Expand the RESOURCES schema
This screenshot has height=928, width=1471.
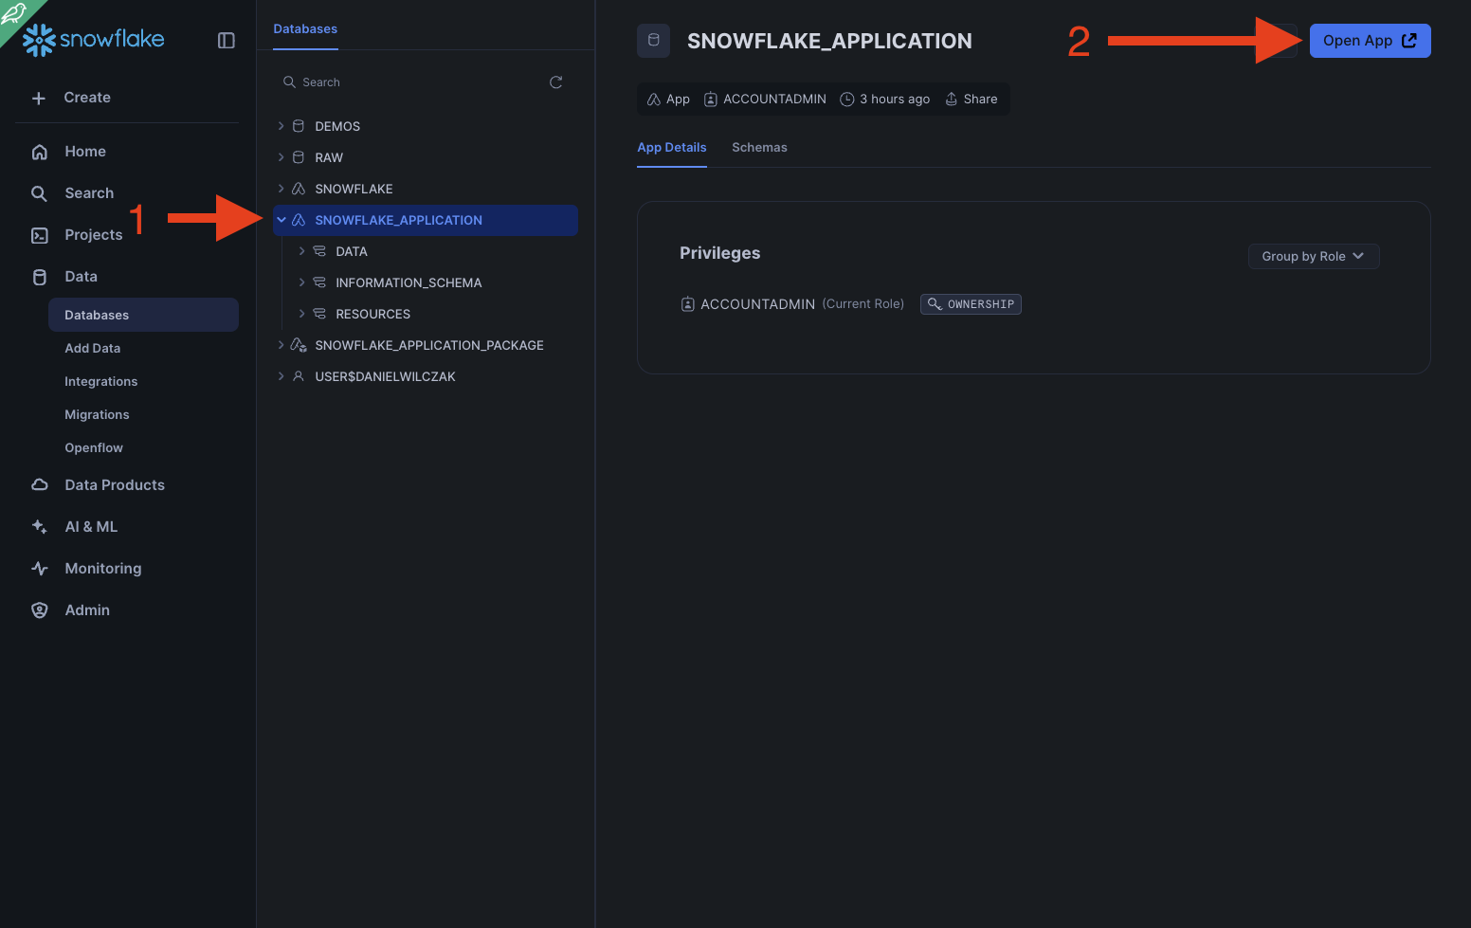(302, 314)
